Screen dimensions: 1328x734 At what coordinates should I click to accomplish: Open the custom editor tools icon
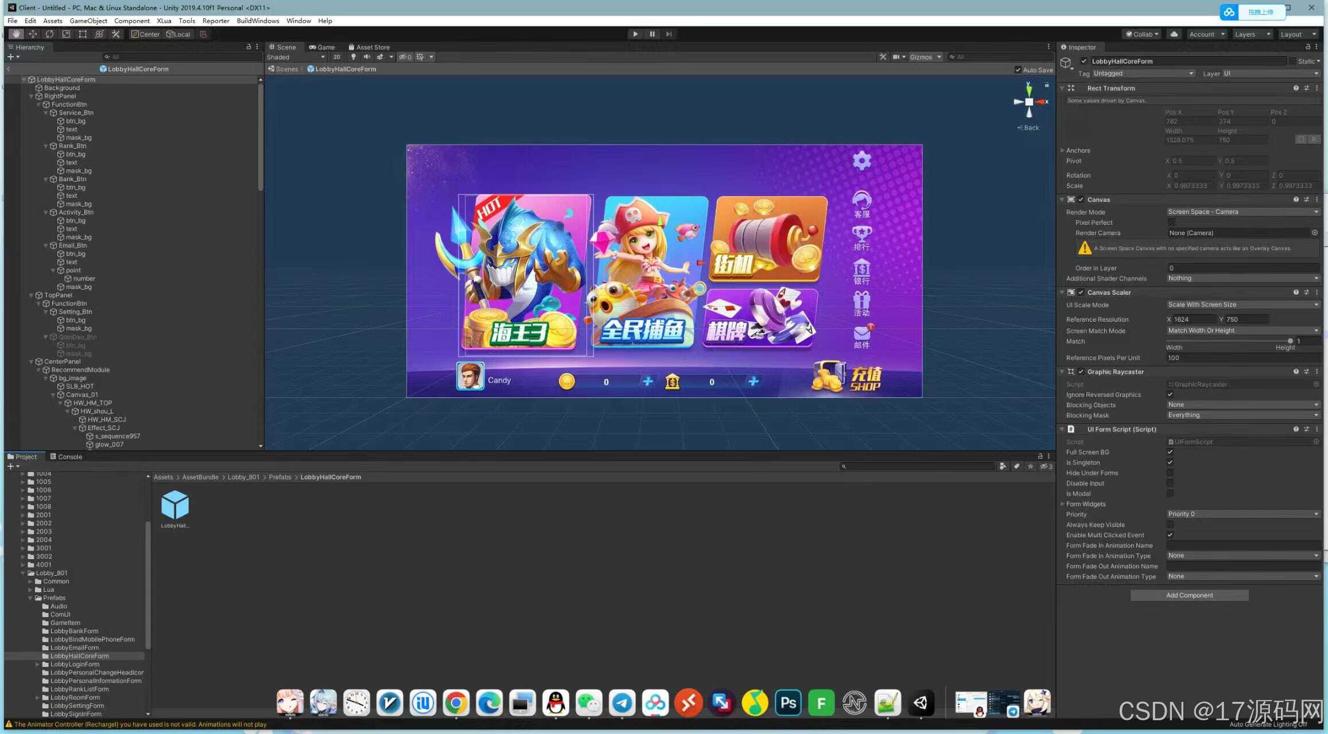(x=116, y=34)
